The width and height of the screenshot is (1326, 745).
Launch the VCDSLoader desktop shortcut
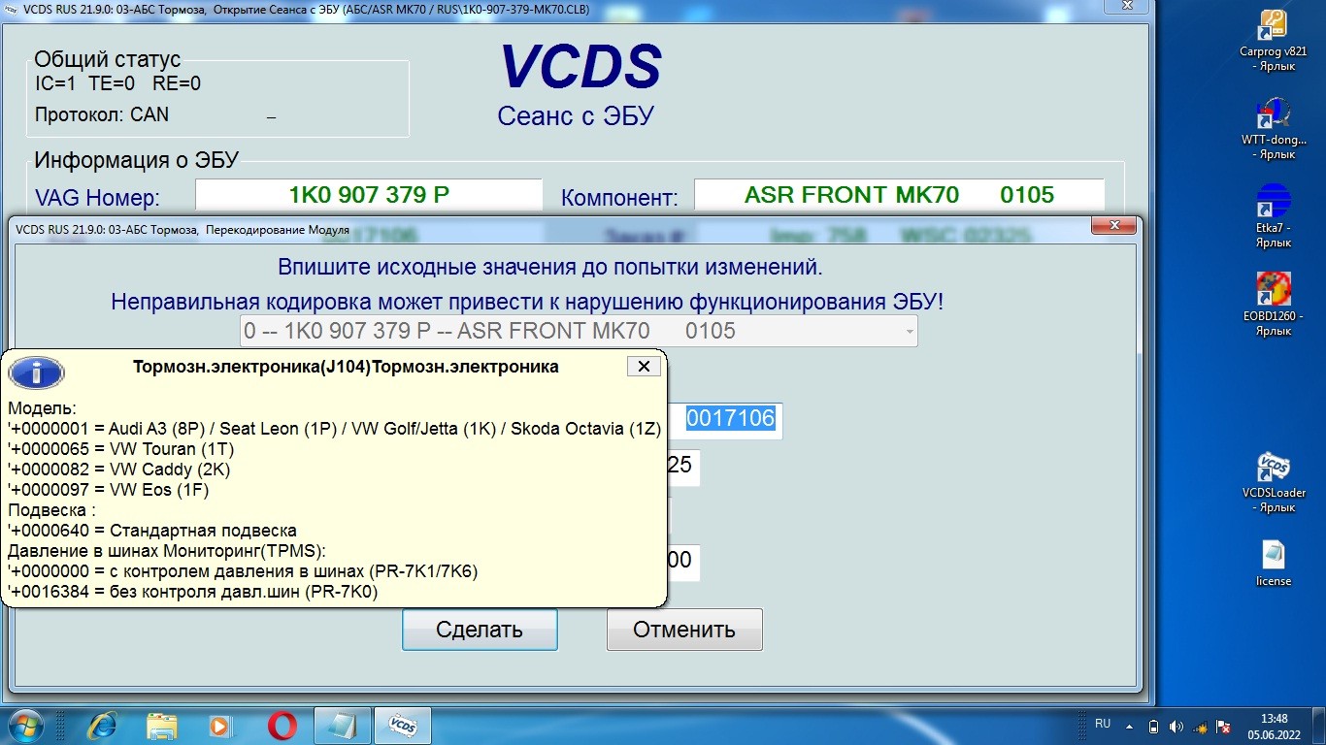tap(1273, 467)
